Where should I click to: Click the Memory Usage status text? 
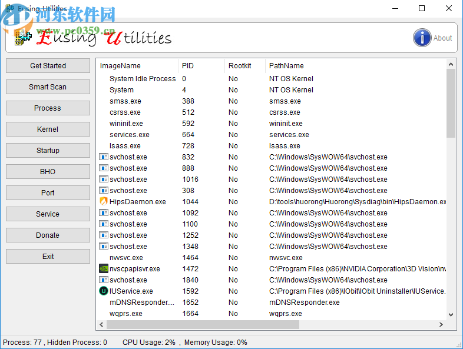pos(216,342)
